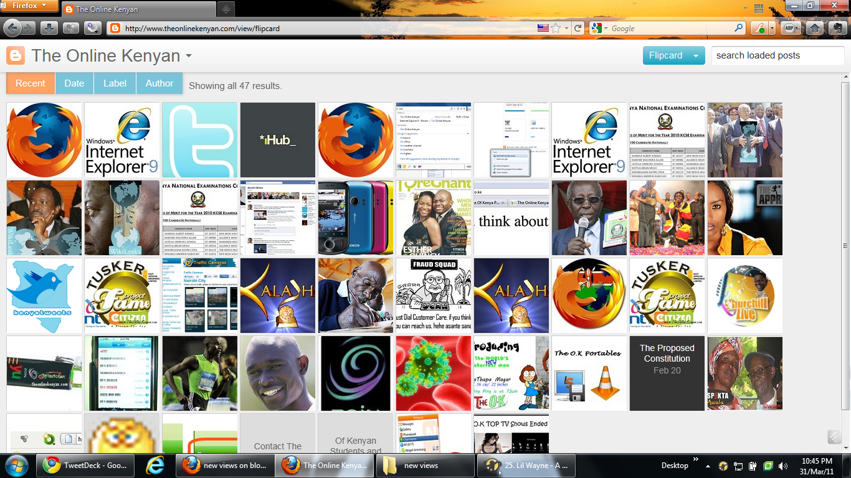This screenshot has height=478, width=851.
Task: Switch to the Date tab
Action: pos(74,83)
